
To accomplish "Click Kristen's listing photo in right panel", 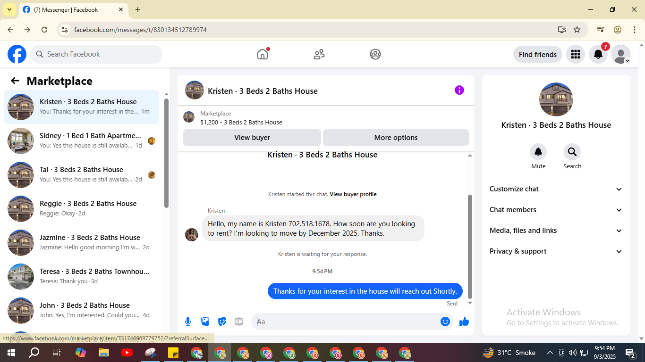I will tap(556, 99).
